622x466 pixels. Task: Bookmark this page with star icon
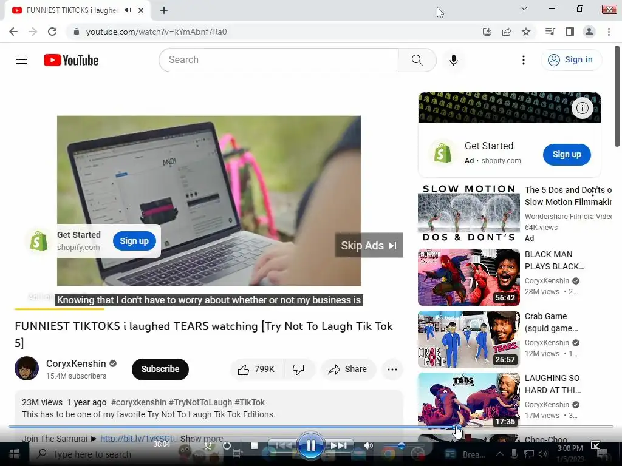[526, 32]
